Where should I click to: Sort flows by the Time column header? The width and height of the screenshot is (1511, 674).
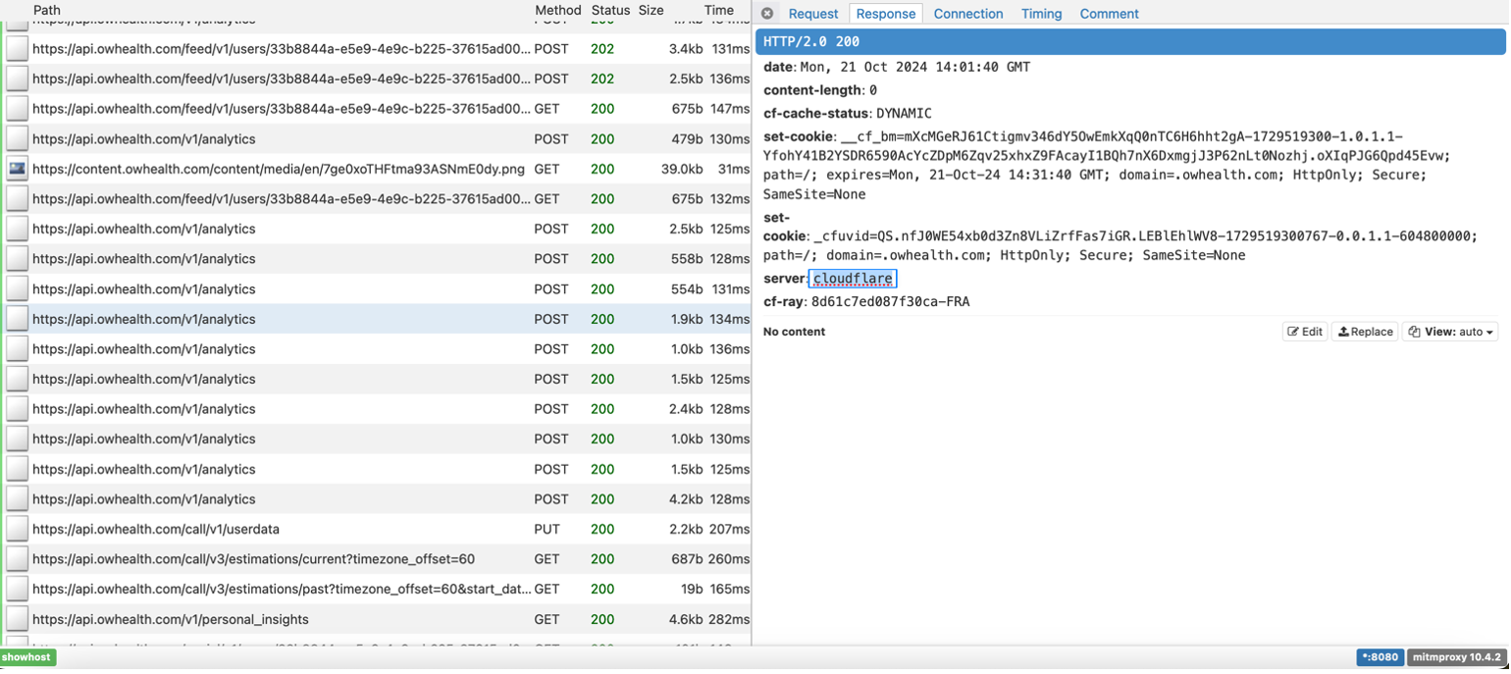click(x=718, y=10)
